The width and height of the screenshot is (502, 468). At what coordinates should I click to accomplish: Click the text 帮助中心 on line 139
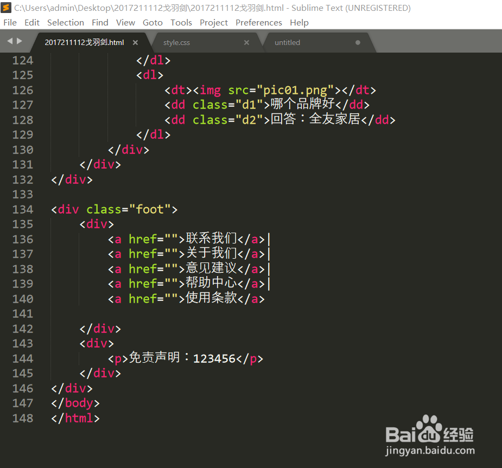pyautogui.click(x=211, y=283)
